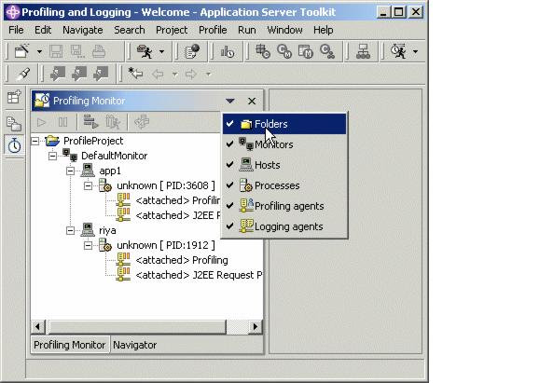Click the horizontal scrollbar right arrow

[x=256, y=327]
